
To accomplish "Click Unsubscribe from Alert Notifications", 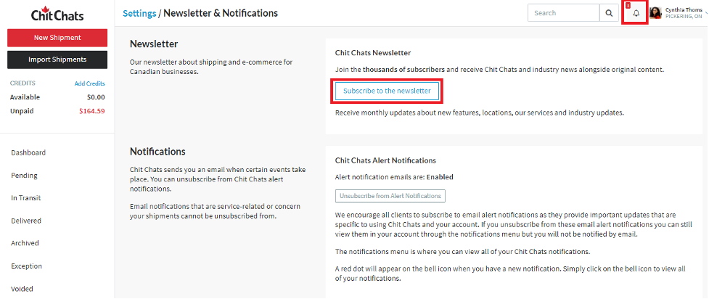I will (390, 197).
